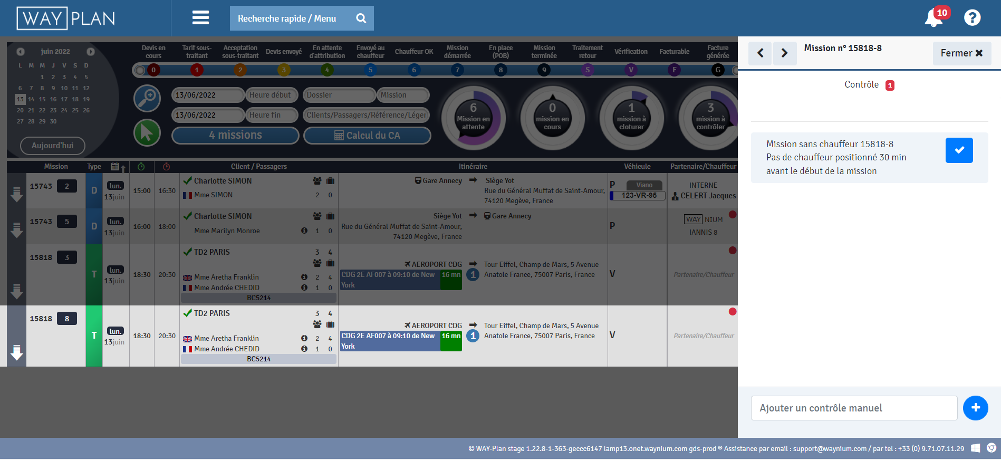Go to next mission with right chevron
Screen dimensions: 1001x460
[x=784, y=53]
